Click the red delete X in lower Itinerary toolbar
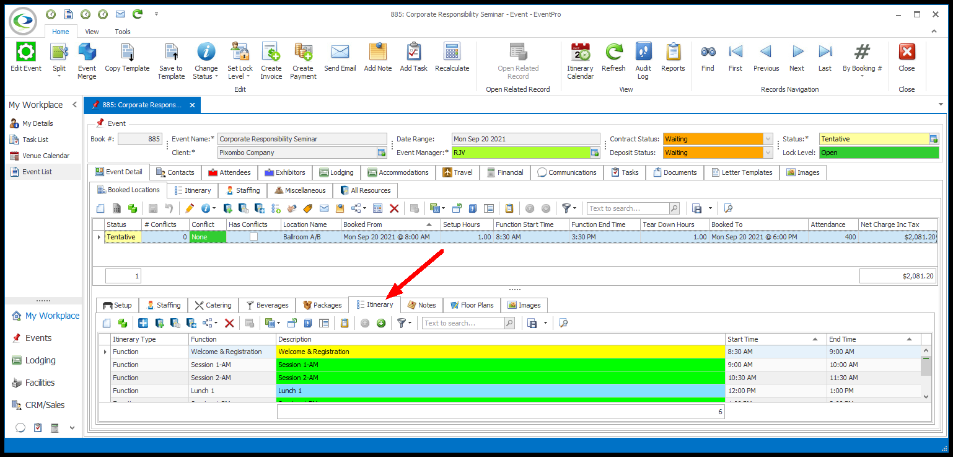 [229, 323]
